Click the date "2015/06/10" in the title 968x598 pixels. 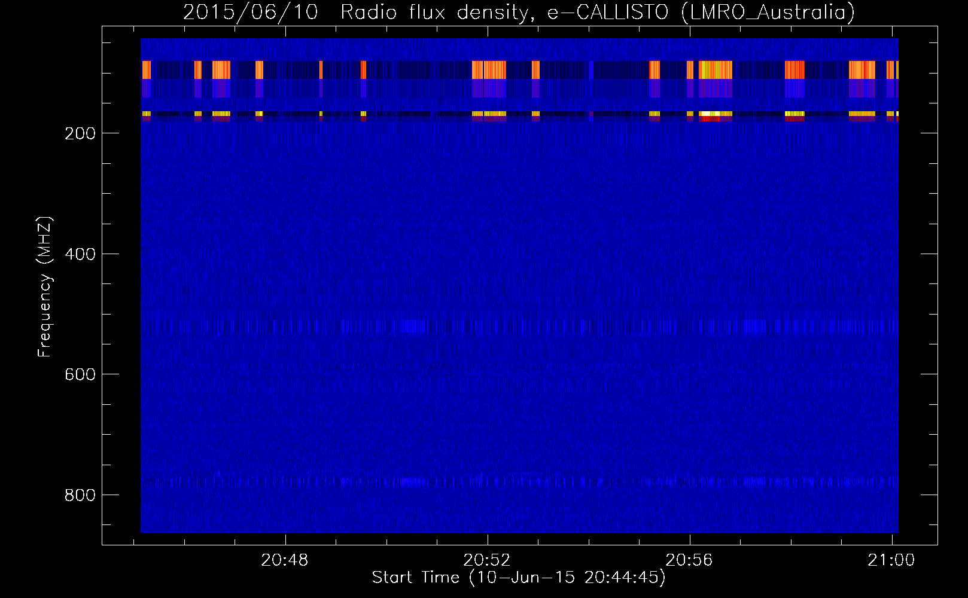pyautogui.click(x=251, y=13)
